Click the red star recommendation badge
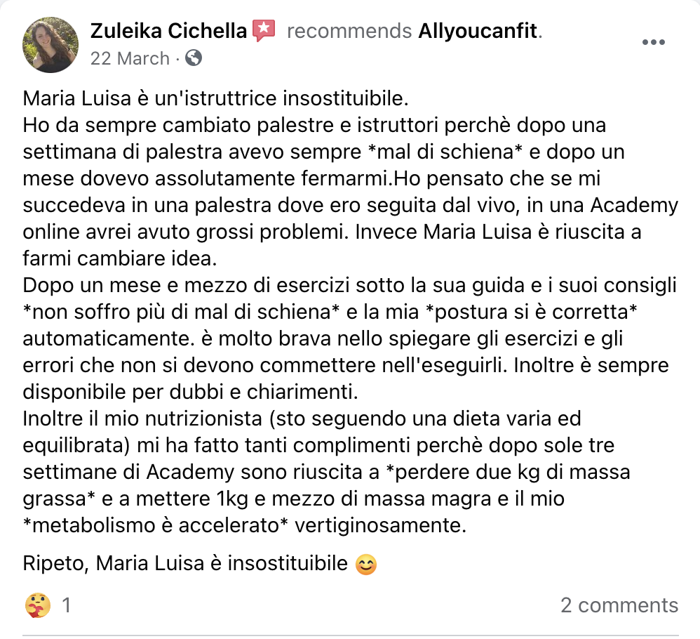This screenshot has width=700, height=639. point(264,30)
